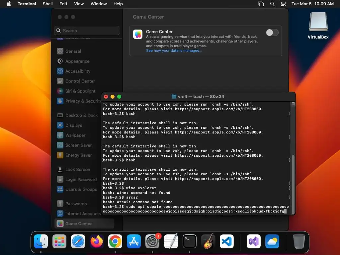The width and height of the screenshot is (340, 255).
Task: Open the Edit menu
Action: pos(63,4)
